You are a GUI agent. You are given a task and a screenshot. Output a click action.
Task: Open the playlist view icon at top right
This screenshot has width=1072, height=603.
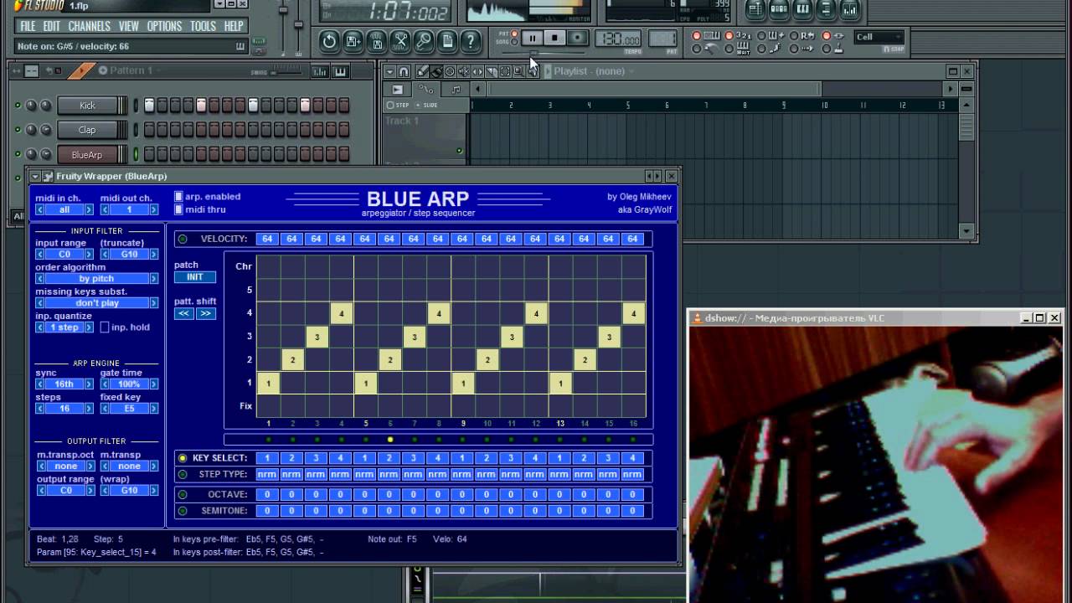[x=755, y=10]
